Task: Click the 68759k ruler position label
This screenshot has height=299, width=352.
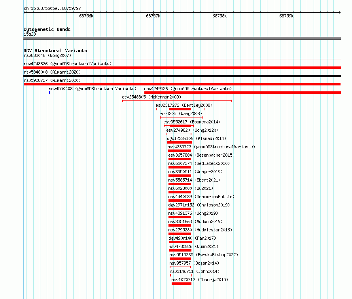Action: click(286, 16)
